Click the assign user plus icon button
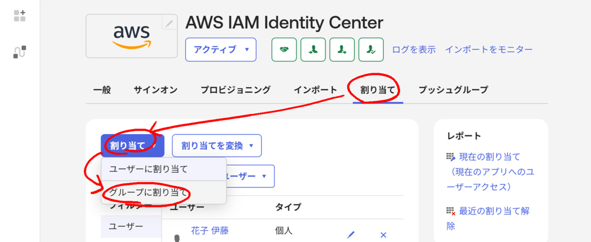The width and height of the screenshot is (591, 242). (313, 49)
